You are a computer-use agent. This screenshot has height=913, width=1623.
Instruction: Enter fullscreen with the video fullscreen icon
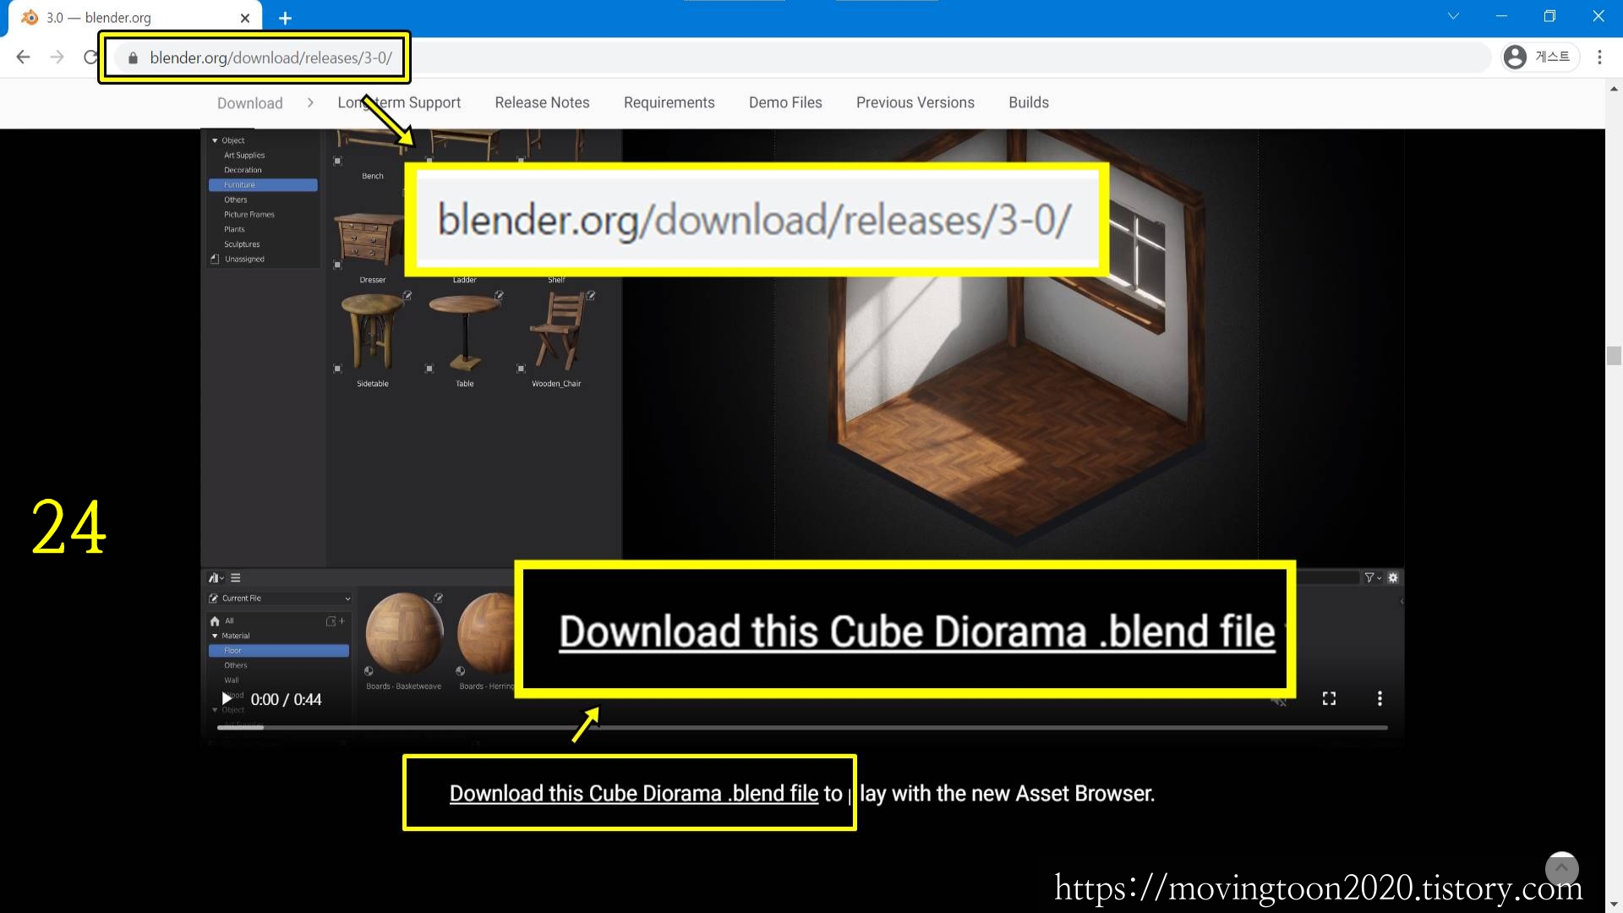[1329, 698]
